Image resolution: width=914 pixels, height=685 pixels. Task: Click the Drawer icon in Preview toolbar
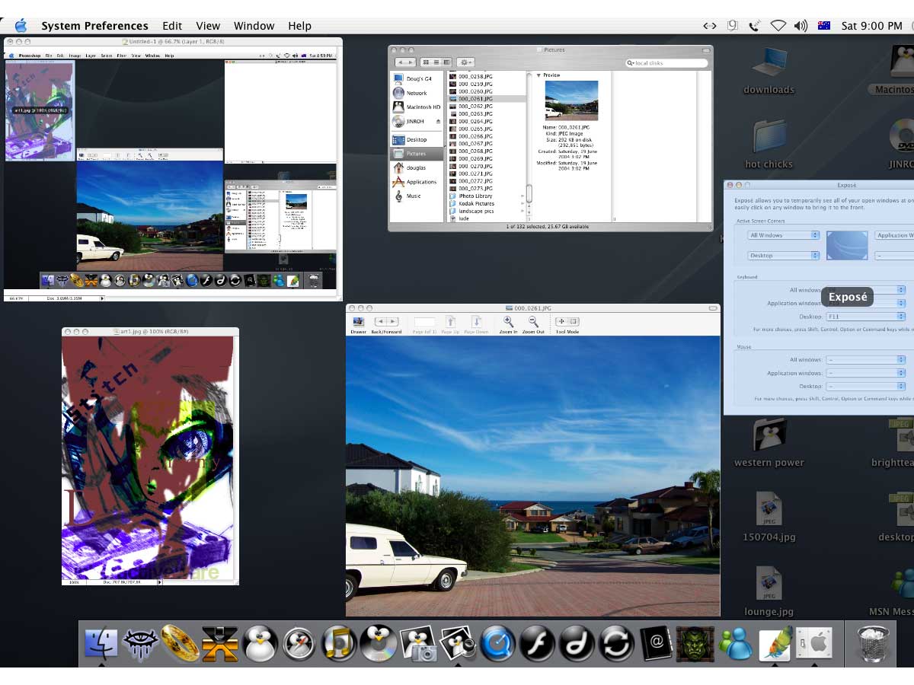click(x=358, y=322)
